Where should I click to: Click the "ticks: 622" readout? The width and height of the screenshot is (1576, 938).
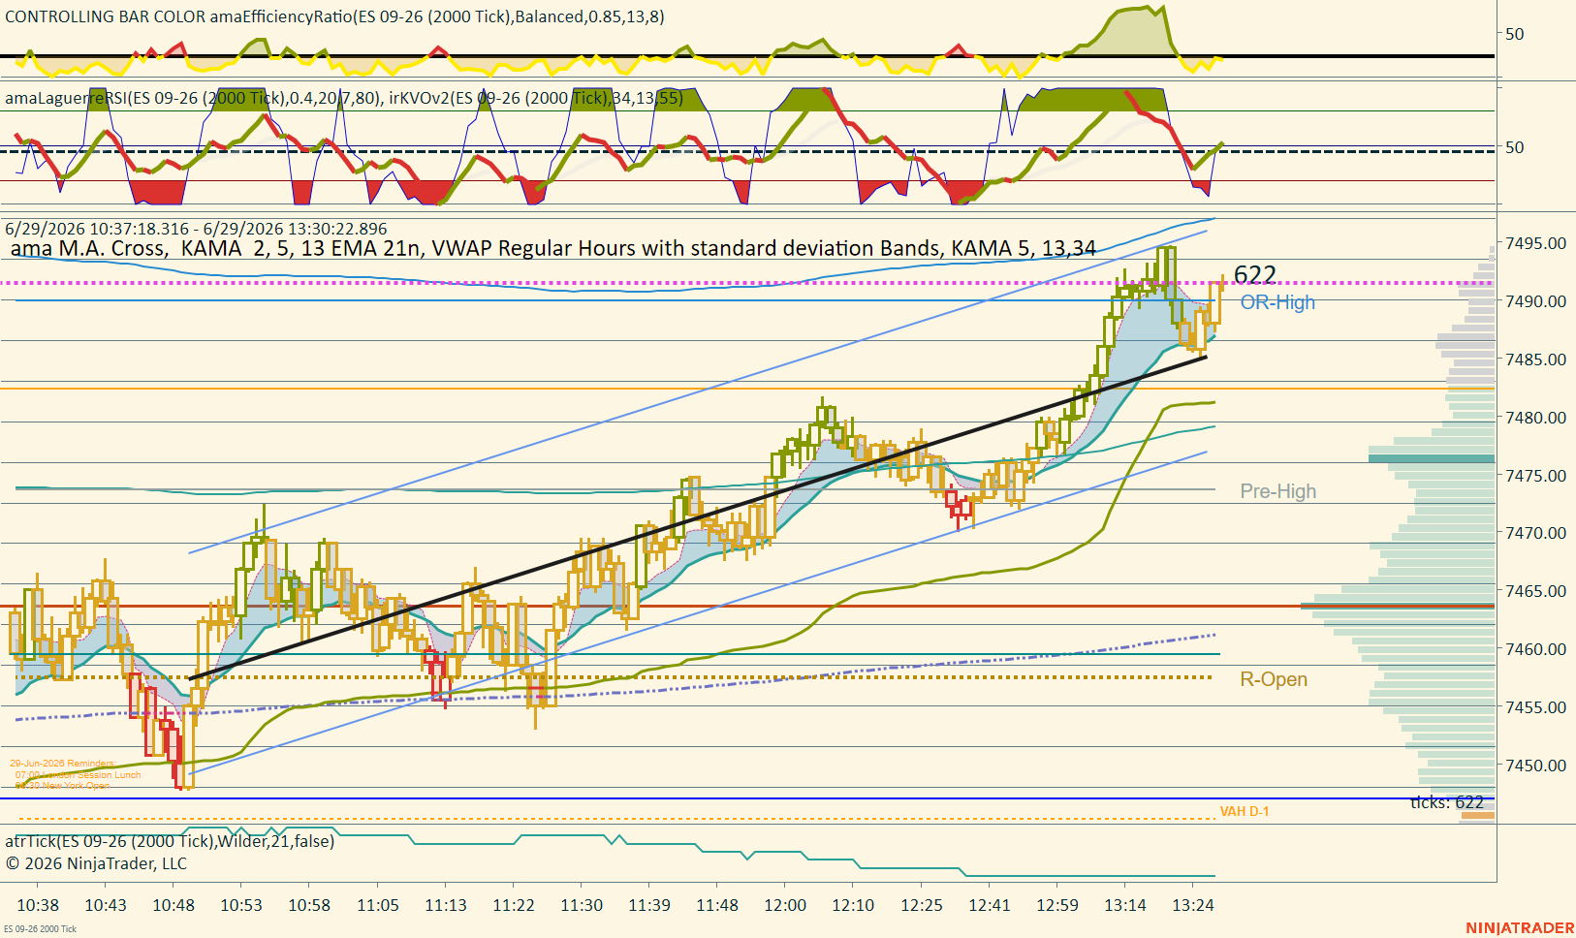1446,802
